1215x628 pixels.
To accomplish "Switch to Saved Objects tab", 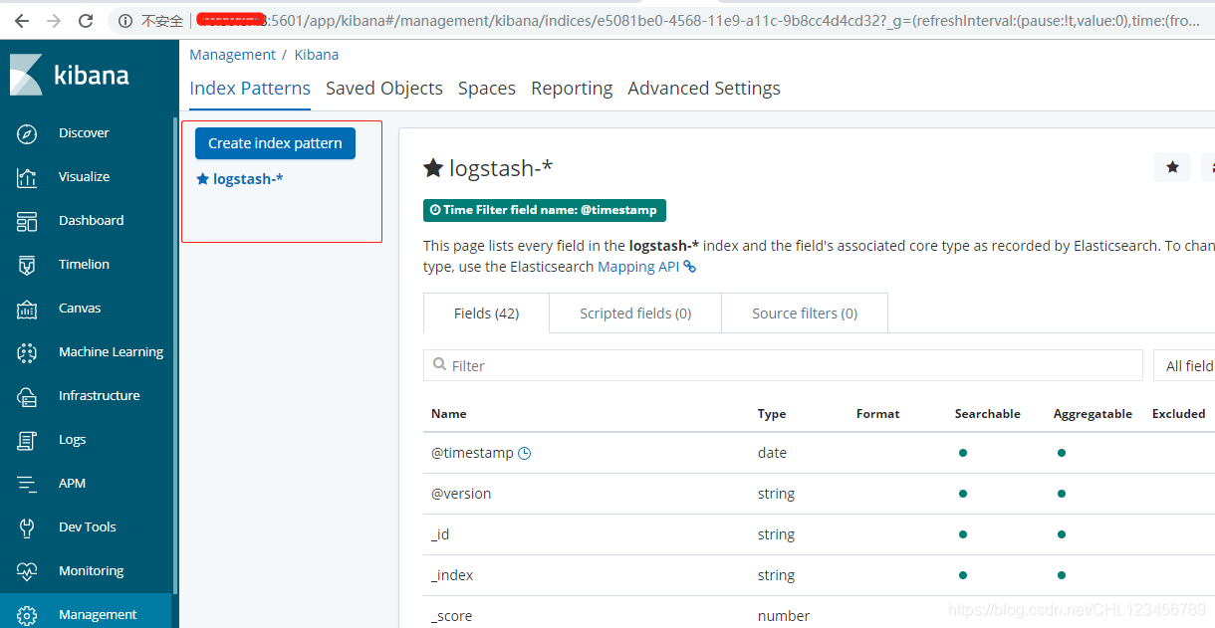I will (384, 88).
